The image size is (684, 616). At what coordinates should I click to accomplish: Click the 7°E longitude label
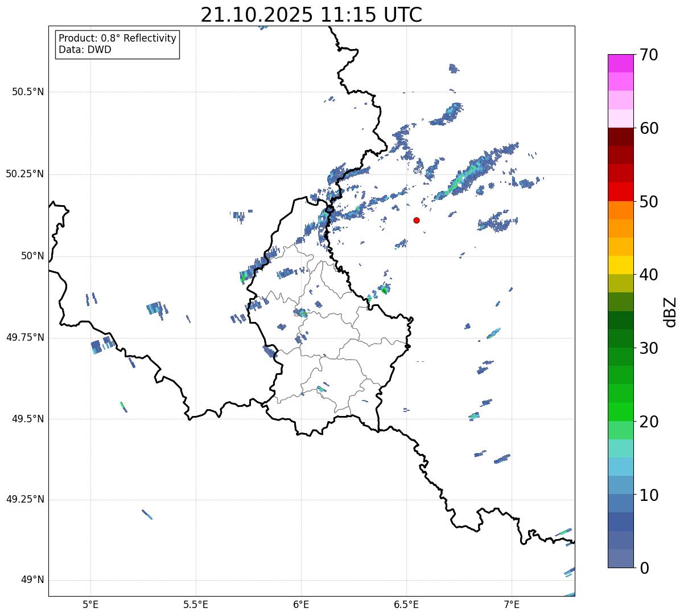click(512, 604)
